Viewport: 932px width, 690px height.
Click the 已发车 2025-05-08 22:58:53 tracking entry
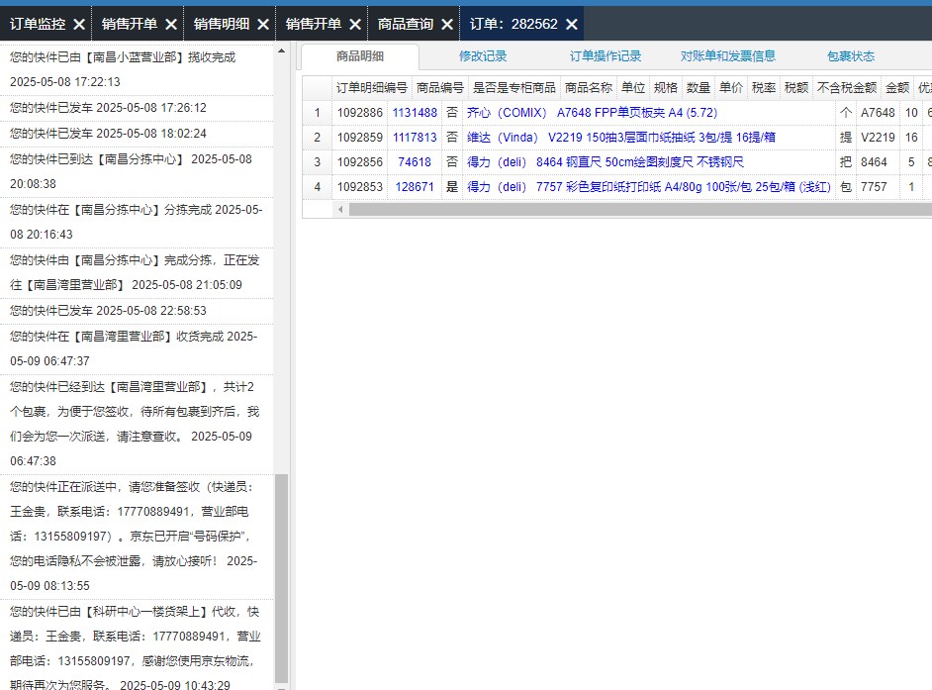(137, 311)
